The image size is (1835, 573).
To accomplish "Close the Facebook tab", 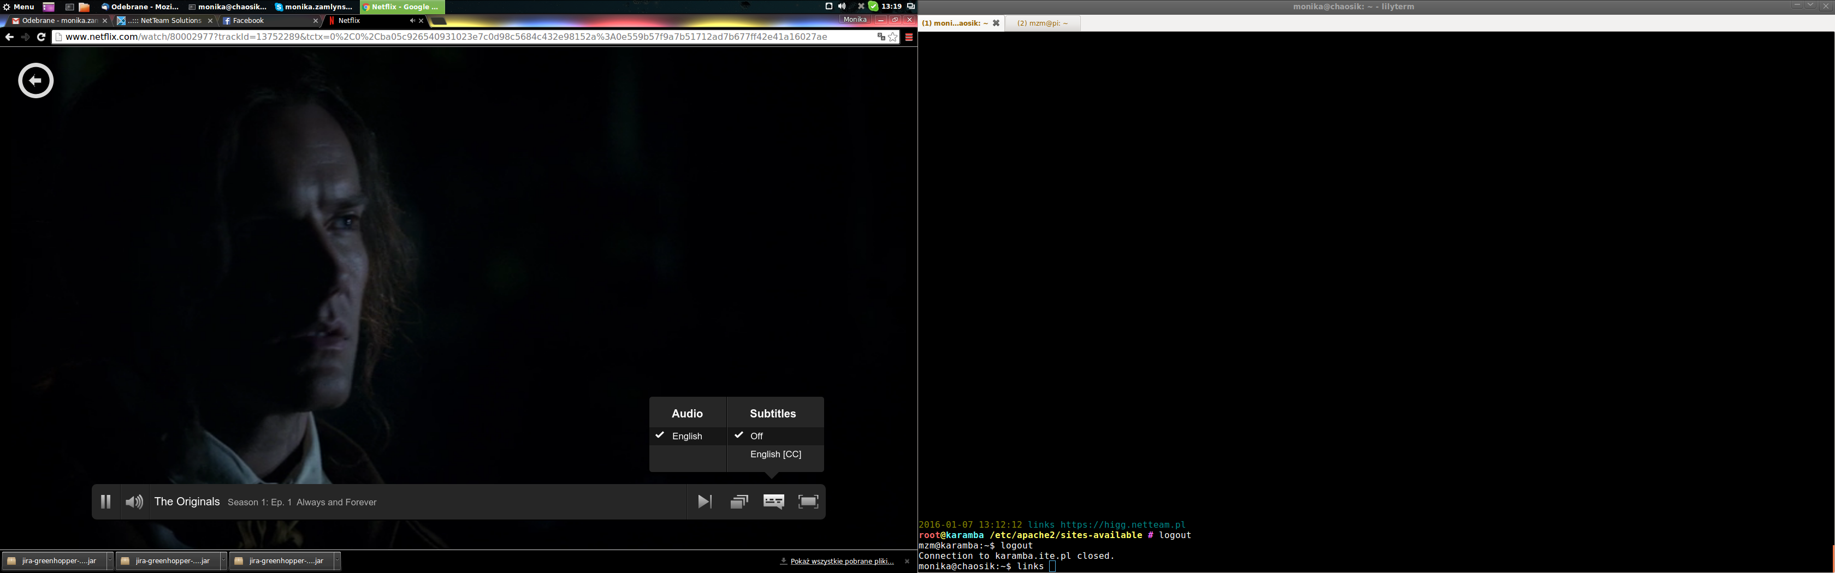I will tap(316, 21).
